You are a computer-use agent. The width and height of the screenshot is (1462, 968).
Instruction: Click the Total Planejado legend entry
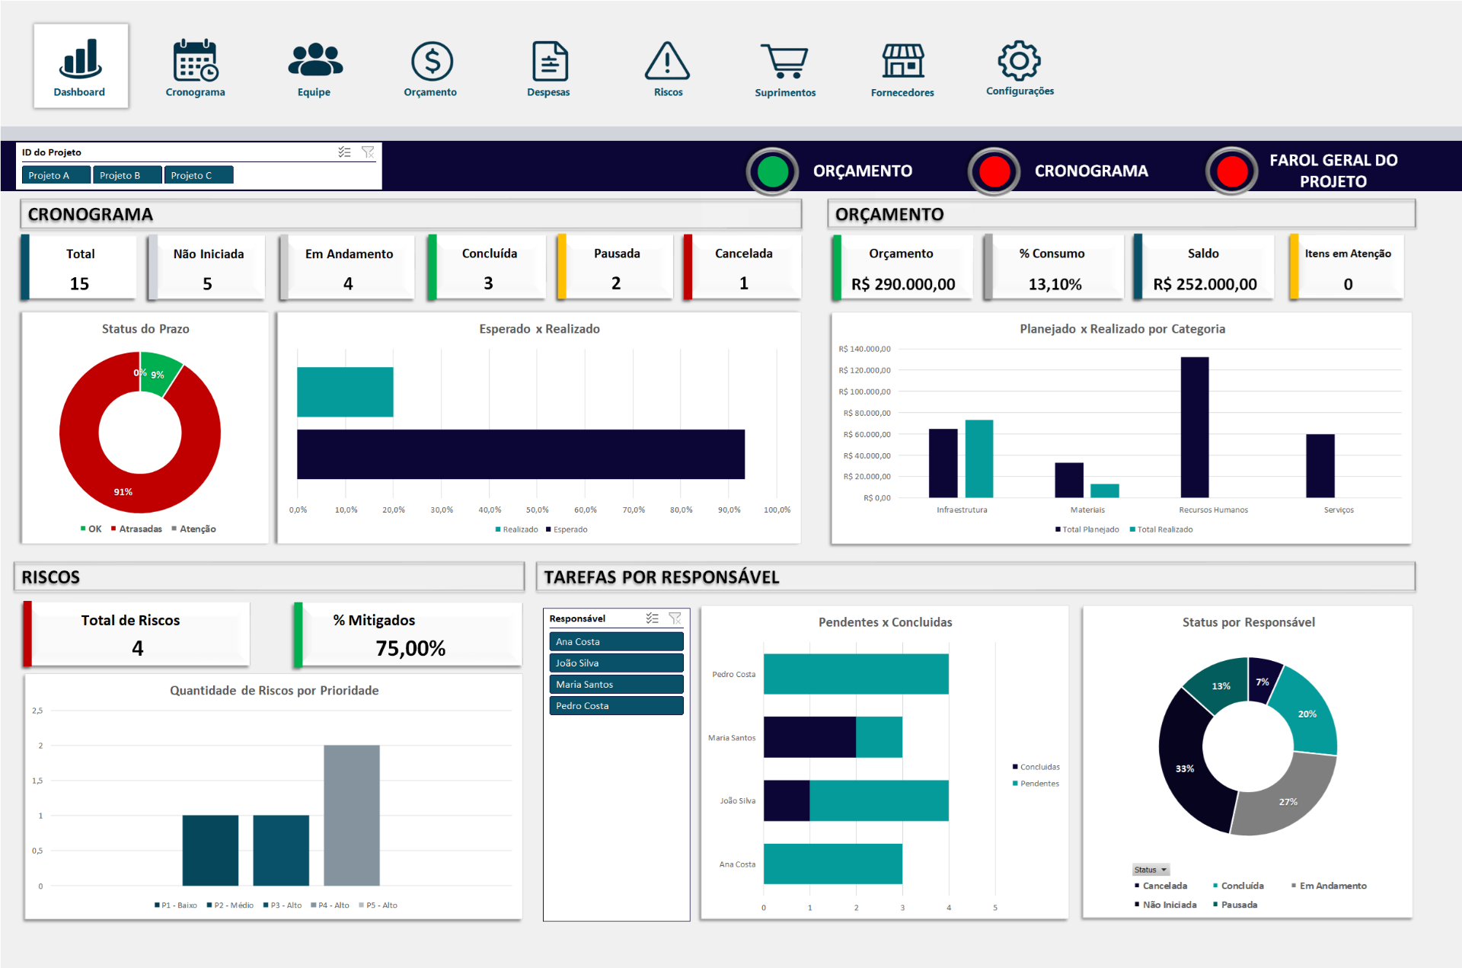point(1087,529)
